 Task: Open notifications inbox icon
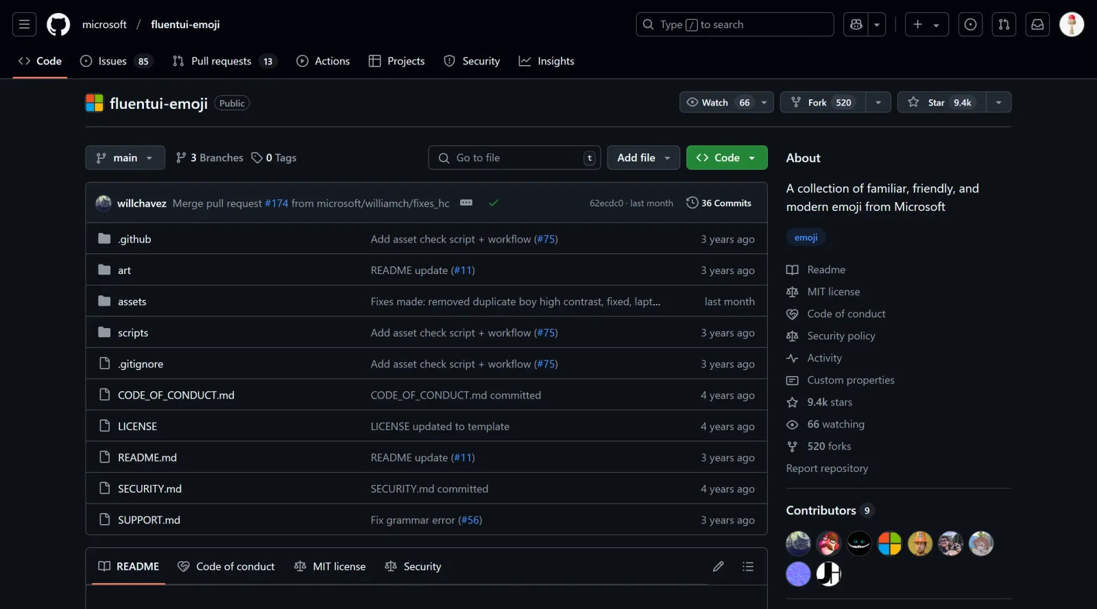tap(1037, 25)
